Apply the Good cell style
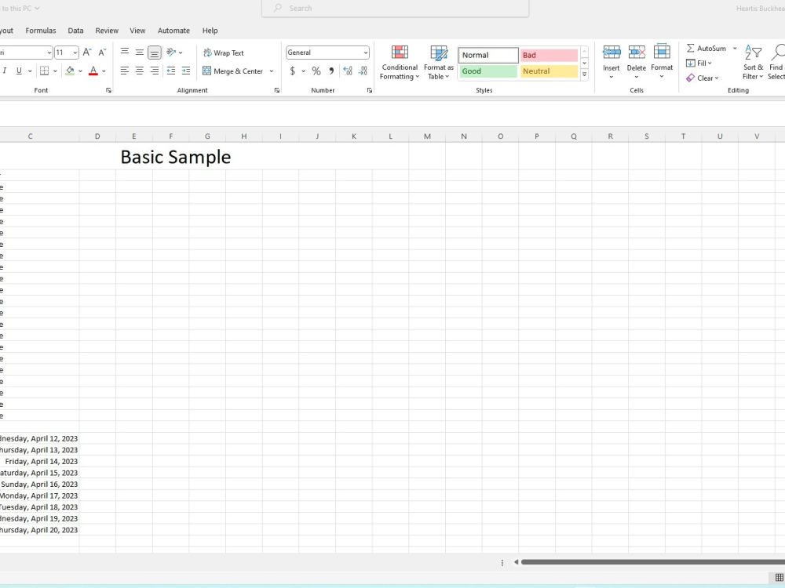 (x=488, y=71)
